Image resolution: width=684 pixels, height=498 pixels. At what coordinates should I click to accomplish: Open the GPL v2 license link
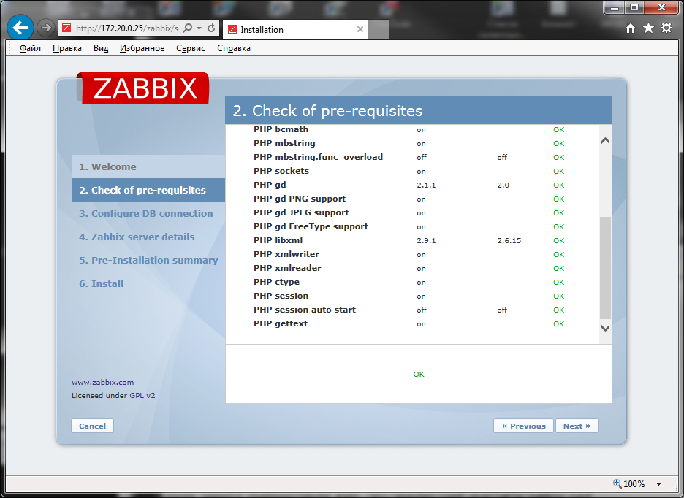coord(142,396)
